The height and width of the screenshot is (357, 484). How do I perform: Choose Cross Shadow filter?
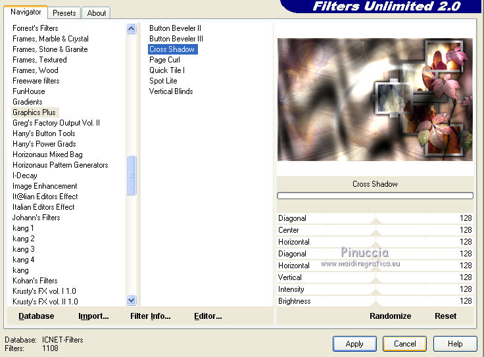pos(172,49)
